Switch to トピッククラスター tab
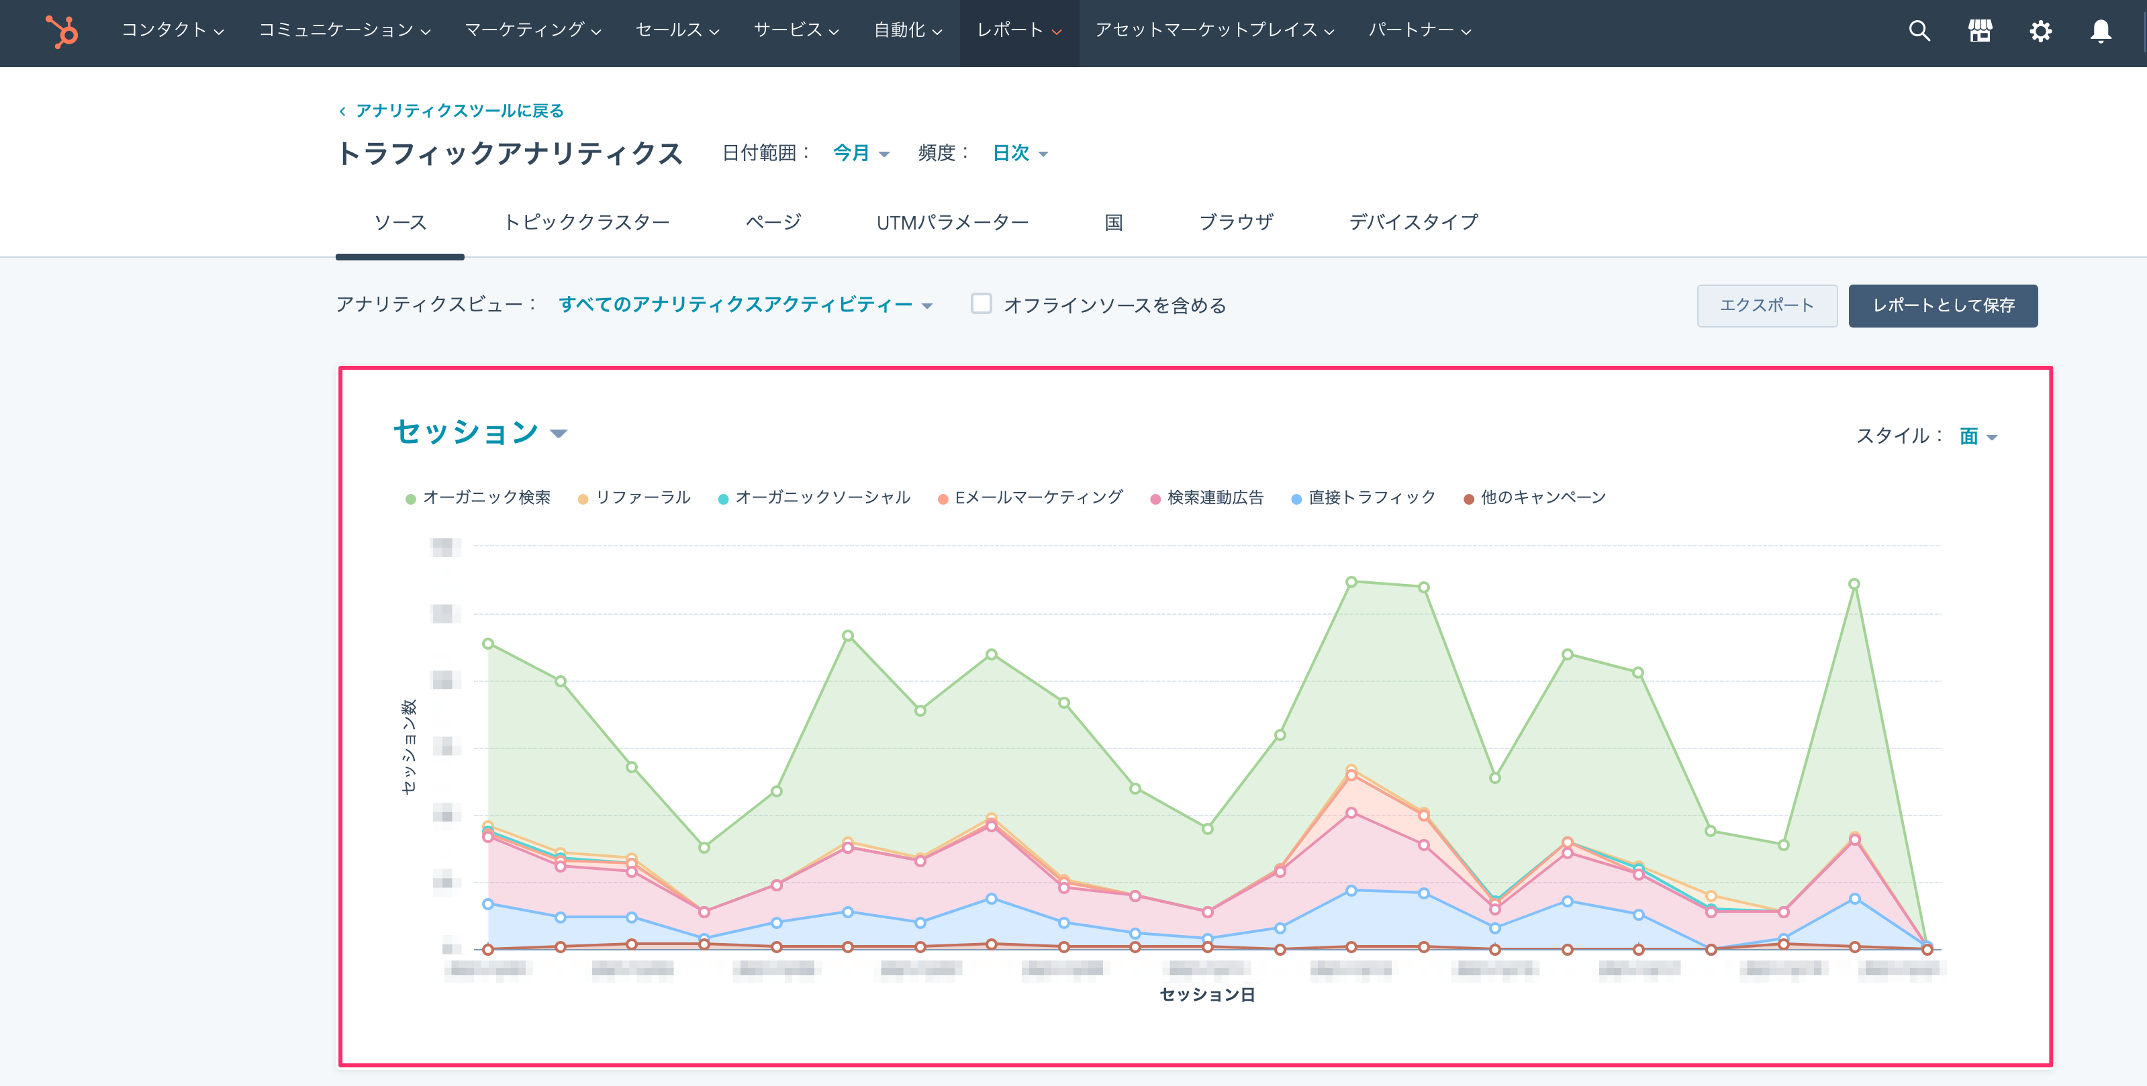The height and width of the screenshot is (1086, 2147). 587,223
